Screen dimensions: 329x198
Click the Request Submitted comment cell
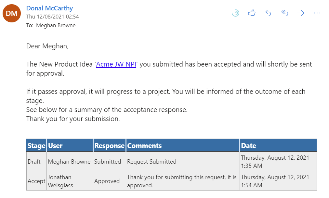point(152,162)
